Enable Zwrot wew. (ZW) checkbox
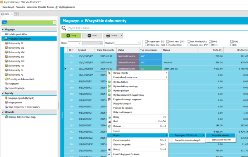 (168, 41)
